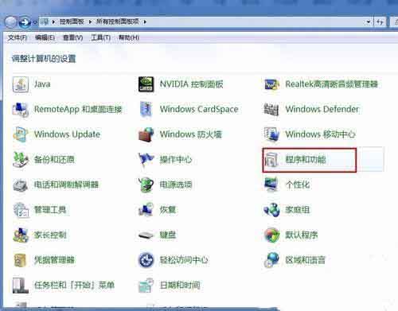The width and height of the screenshot is (398, 311).
Task: Click the 任务栏和「开始」菜单 icon
Action: 21,286
